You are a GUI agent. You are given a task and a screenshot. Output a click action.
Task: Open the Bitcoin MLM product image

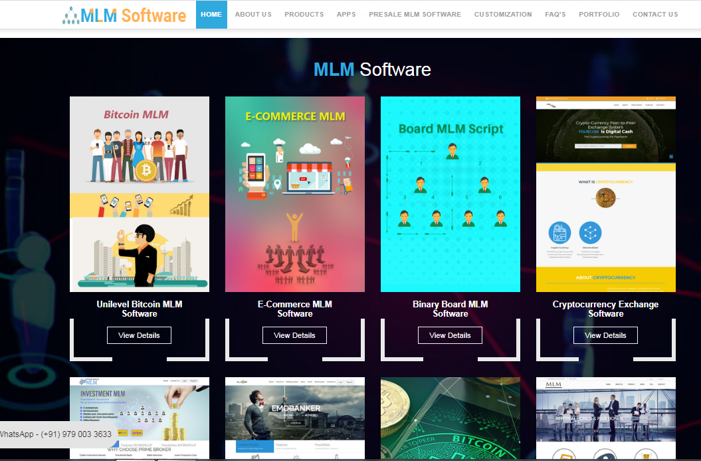139,193
